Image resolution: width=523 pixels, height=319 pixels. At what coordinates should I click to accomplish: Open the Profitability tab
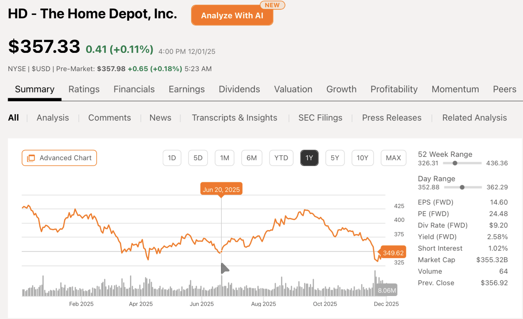pyautogui.click(x=394, y=89)
